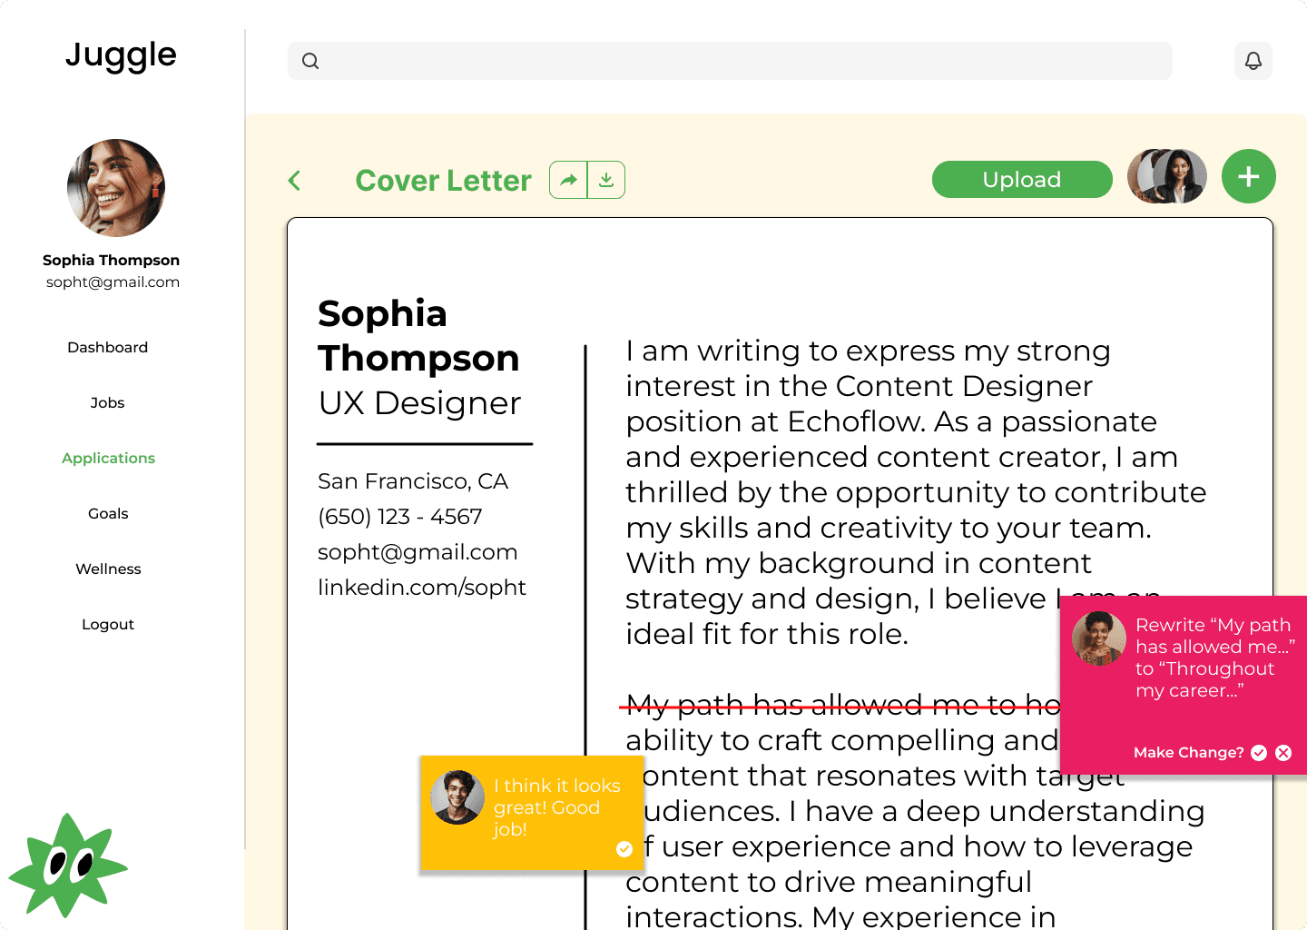
Task: Click the Juggle logo
Action: 121,56
